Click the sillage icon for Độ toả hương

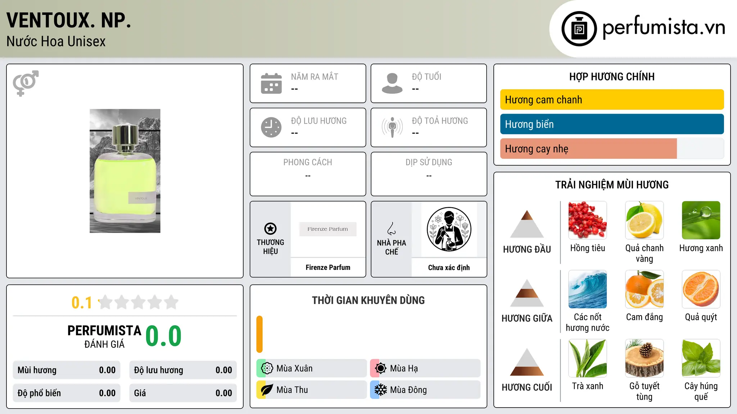392,127
